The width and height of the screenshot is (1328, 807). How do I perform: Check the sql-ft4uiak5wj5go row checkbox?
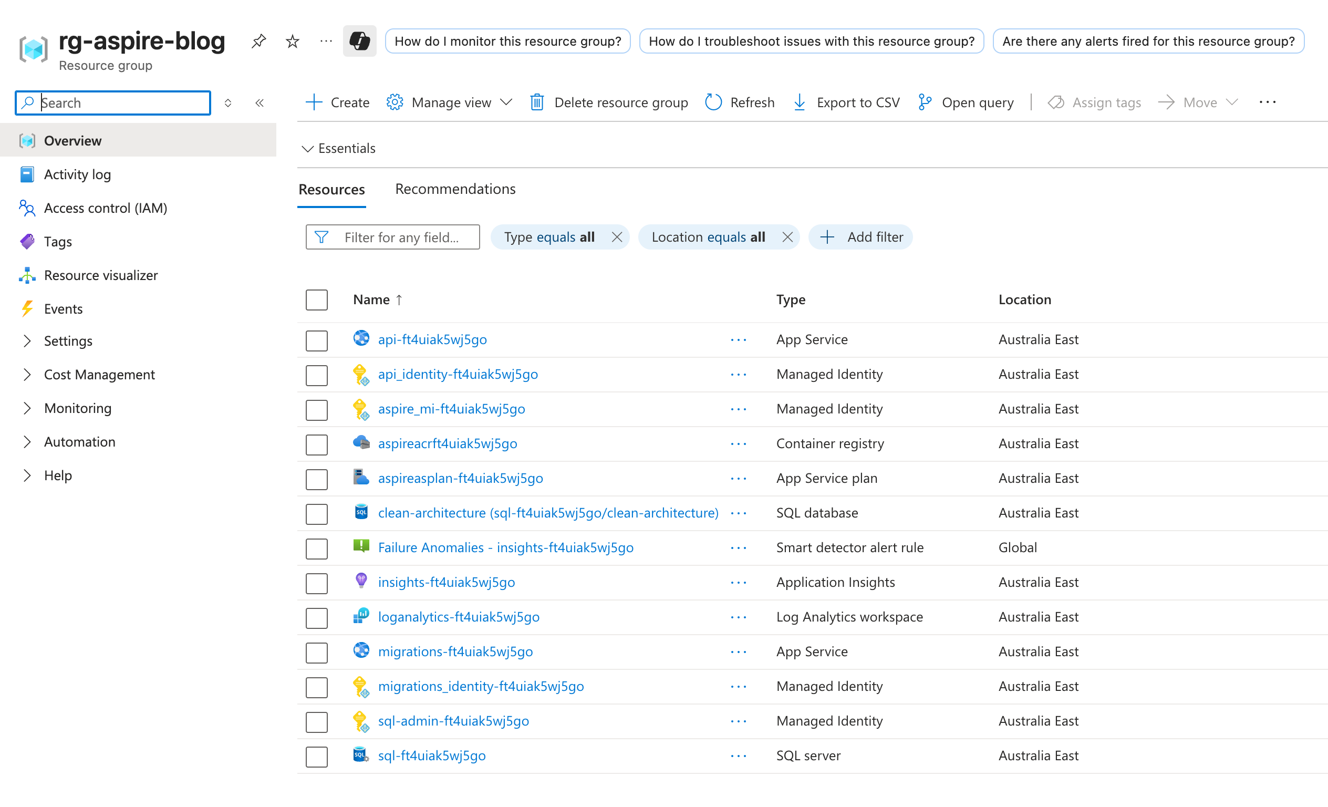pos(316,757)
